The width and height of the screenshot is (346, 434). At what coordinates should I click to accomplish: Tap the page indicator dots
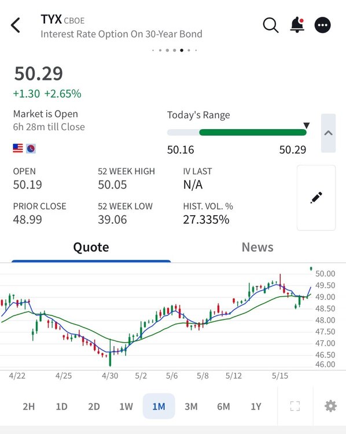click(x=174, y=50)
